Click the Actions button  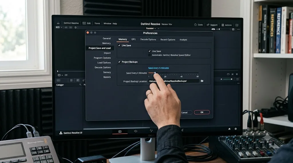click(x=227, y=25)
